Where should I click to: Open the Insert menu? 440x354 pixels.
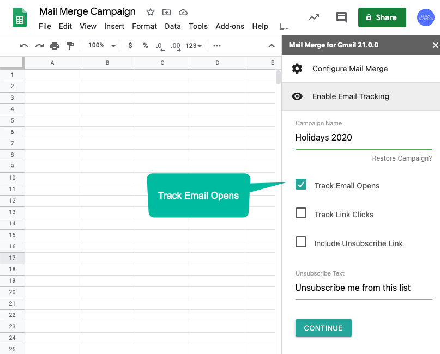pos(114,26)
